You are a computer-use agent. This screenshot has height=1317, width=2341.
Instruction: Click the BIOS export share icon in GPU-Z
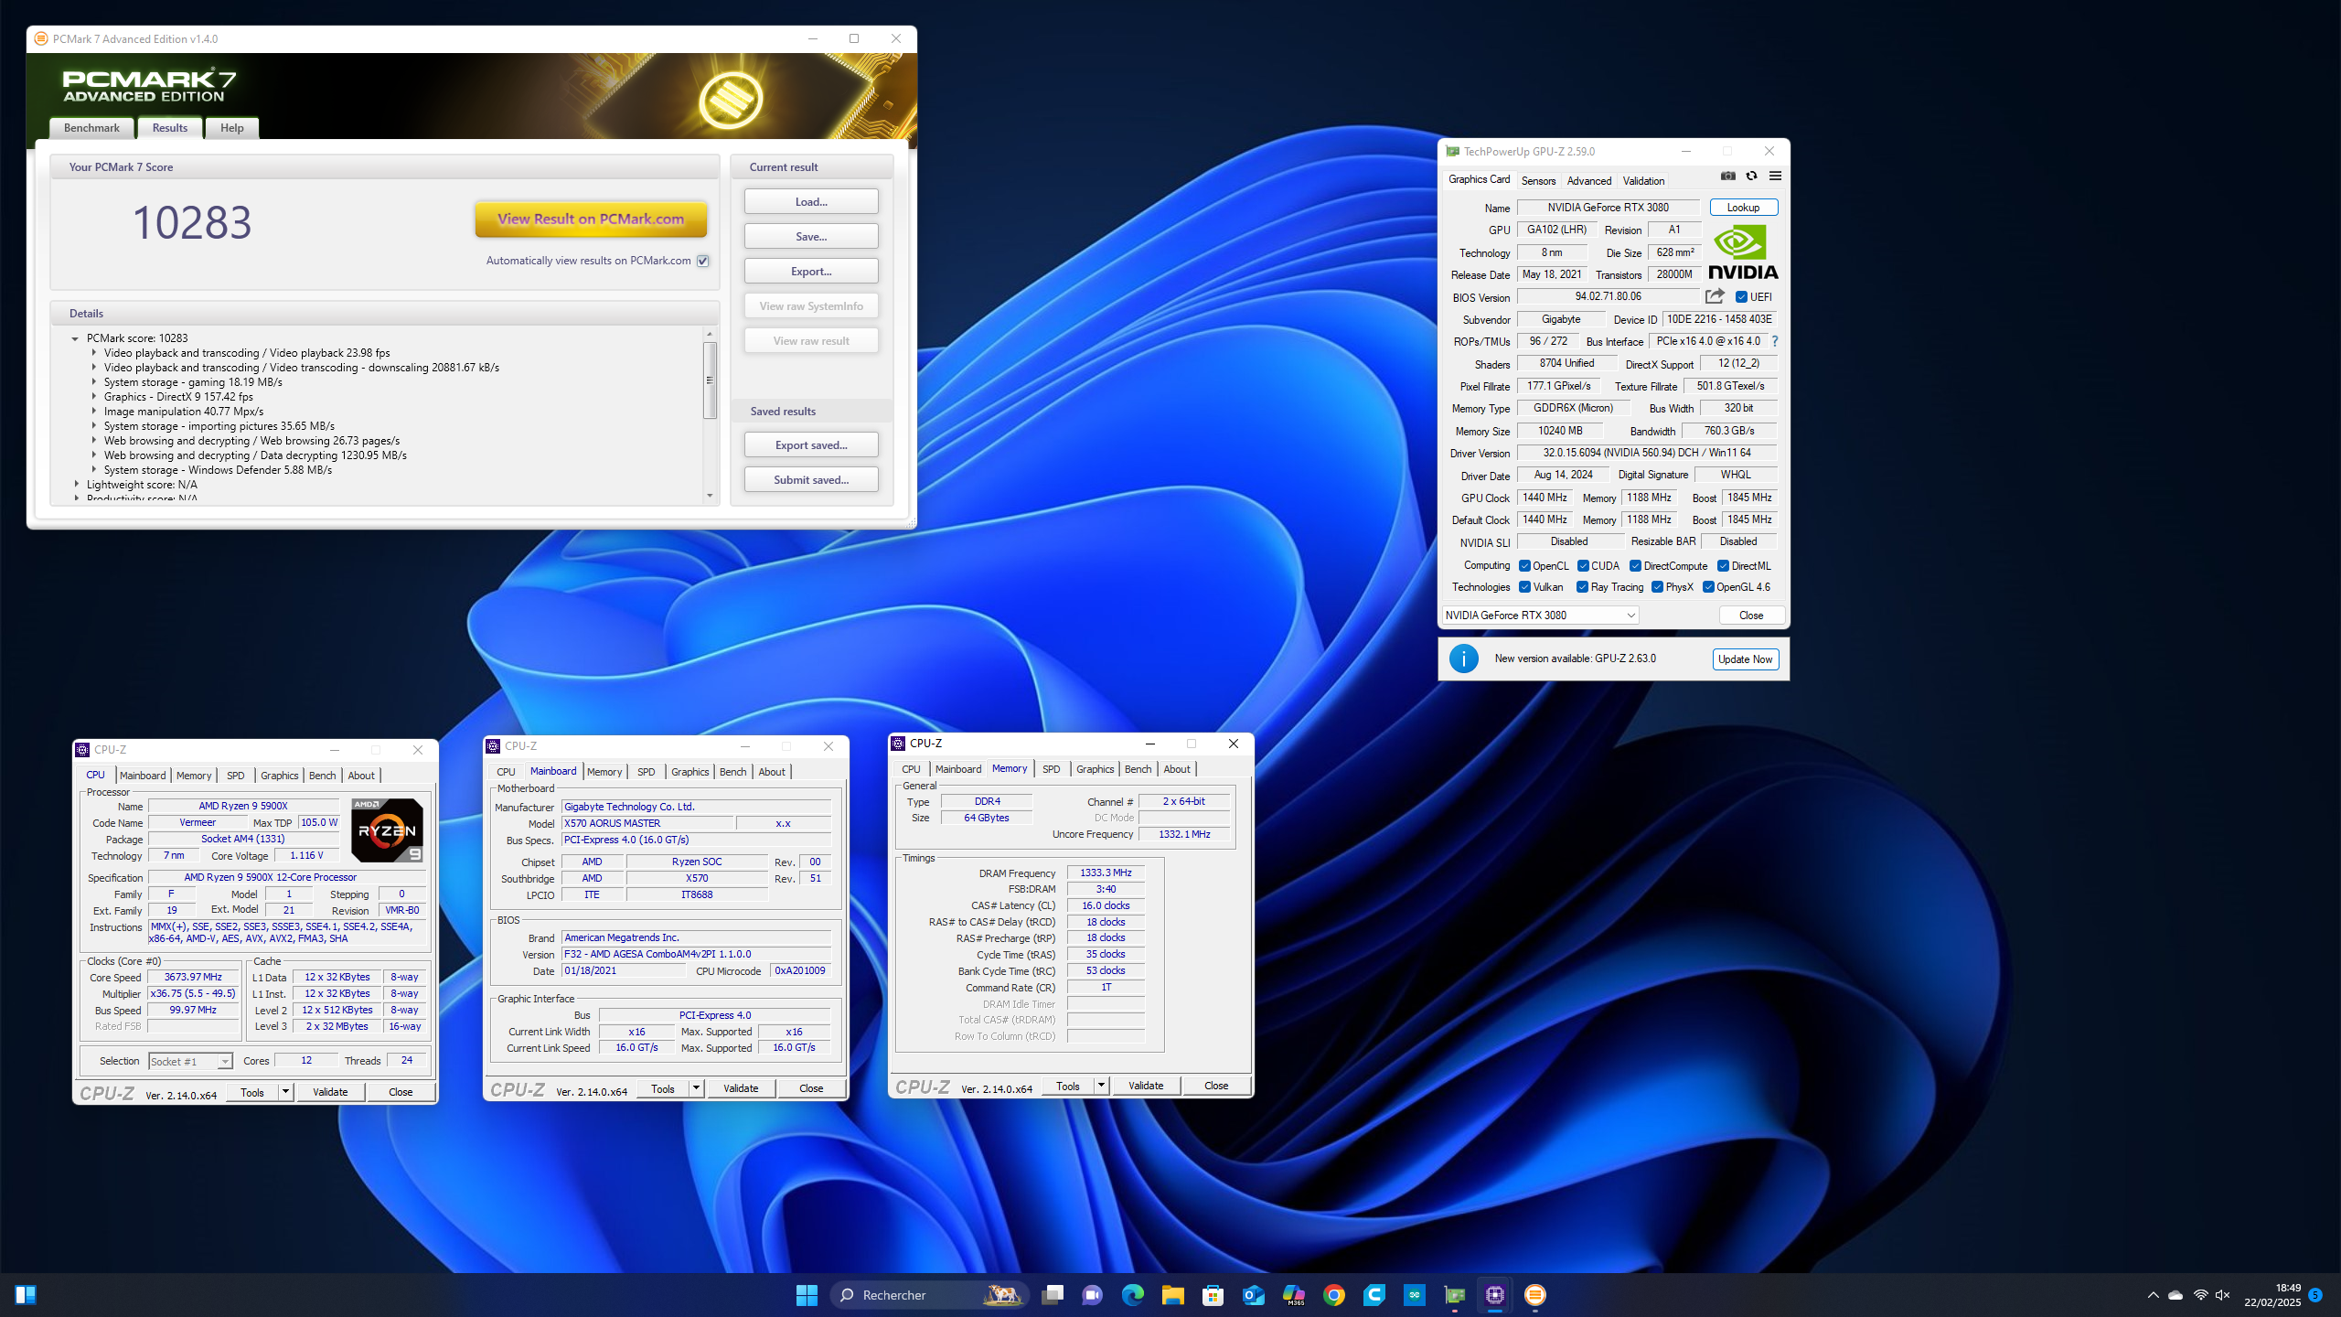pos(1715,296)
